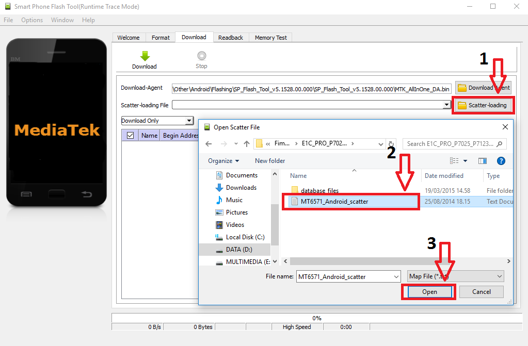
Task: Open the Window menu
Action: tap(62, 20)
